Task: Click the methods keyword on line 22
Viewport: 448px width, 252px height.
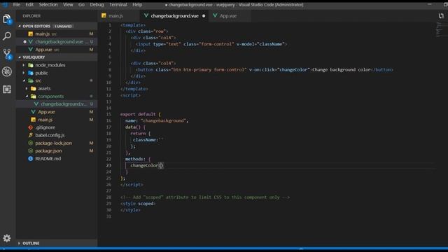Action: tap(135, 159)
